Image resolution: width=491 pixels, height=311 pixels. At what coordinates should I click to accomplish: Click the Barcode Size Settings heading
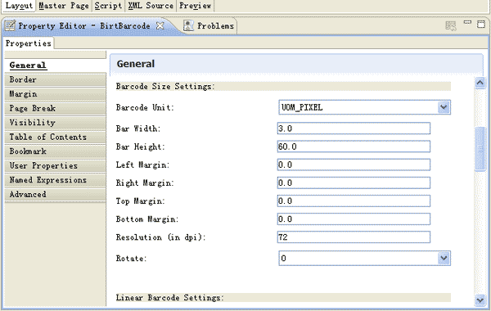coord(165,87)
